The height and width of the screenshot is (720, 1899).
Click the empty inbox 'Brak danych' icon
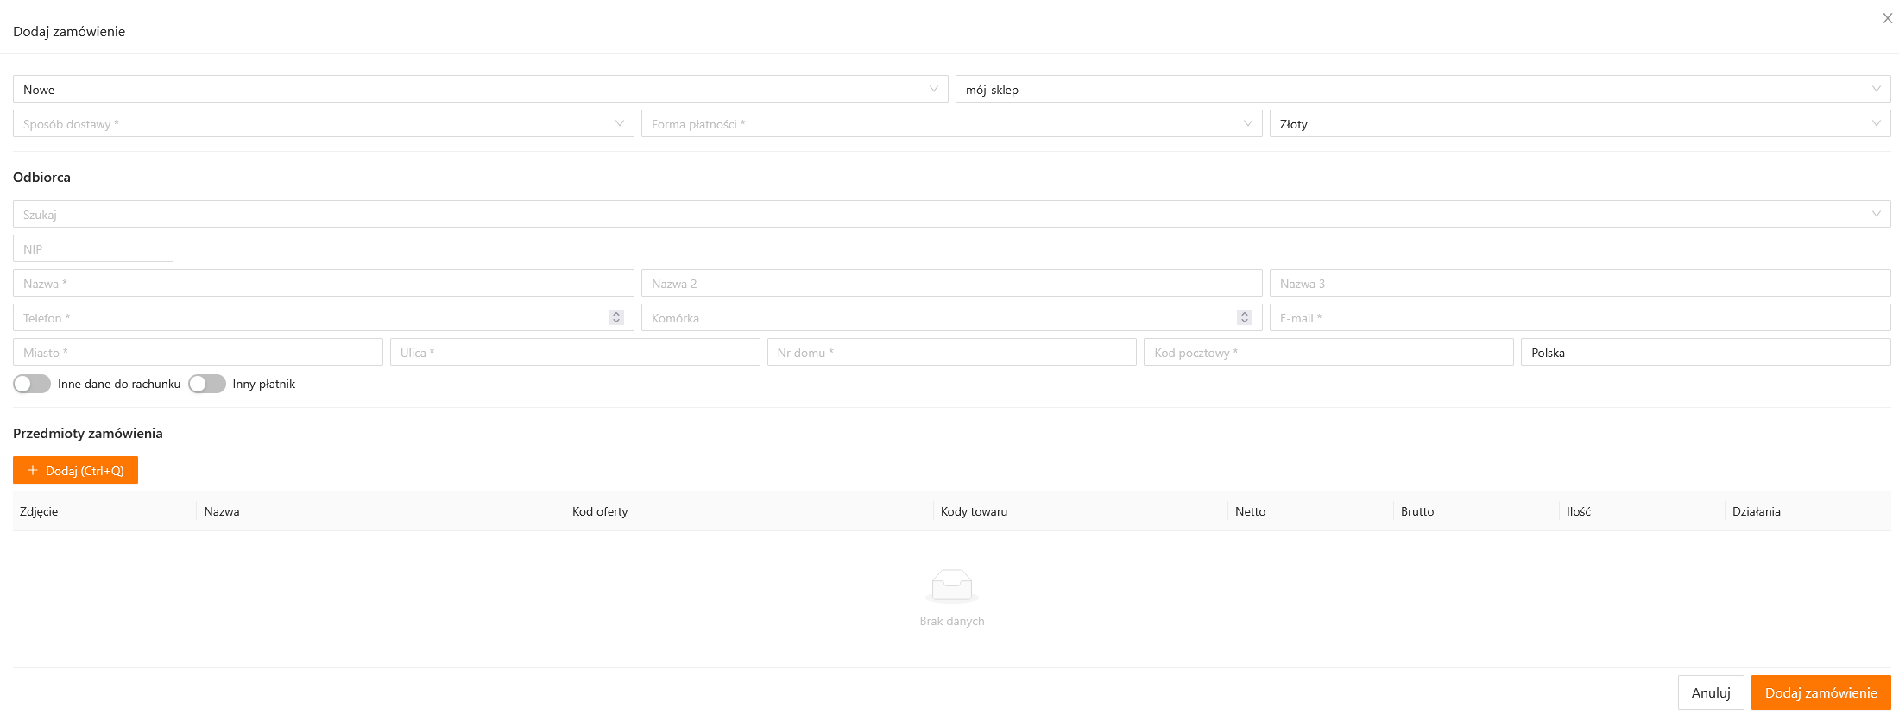[x=951, y=585]
